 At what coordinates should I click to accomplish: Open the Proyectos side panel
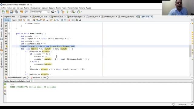(2, 46)
